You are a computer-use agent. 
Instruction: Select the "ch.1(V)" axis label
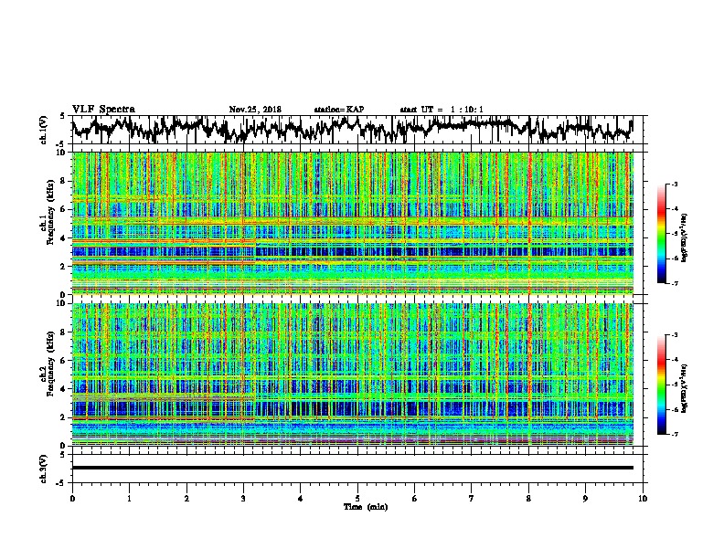click(43, 130)
